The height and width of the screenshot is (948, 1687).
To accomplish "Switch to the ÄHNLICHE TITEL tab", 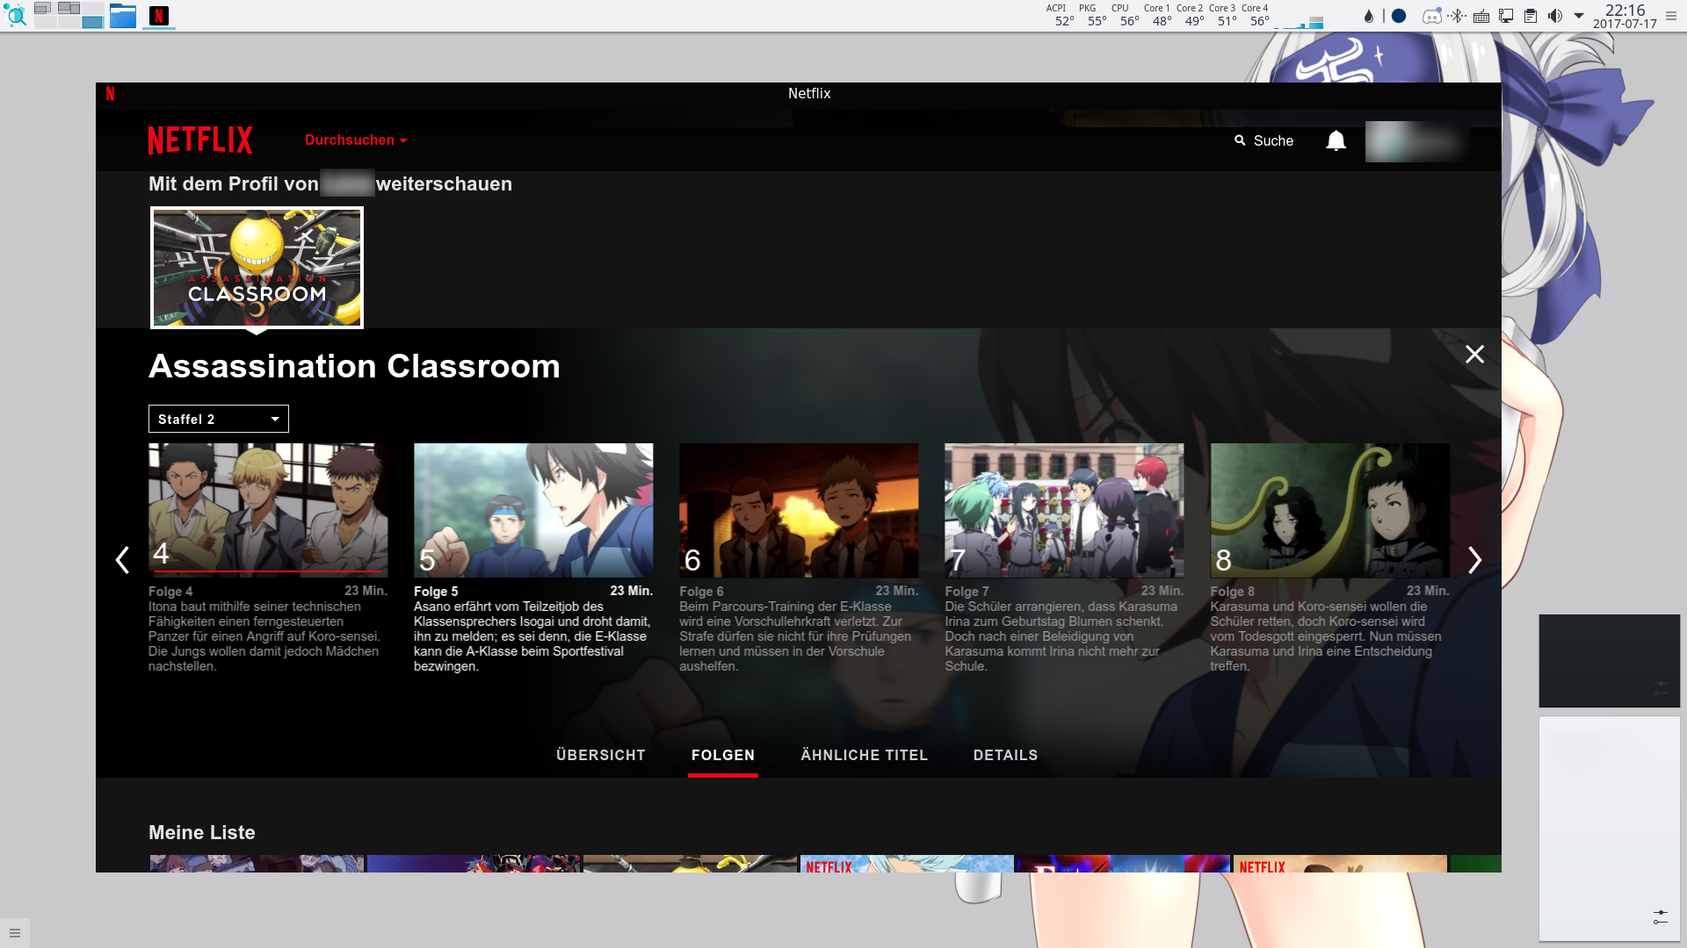I will click(864, 755).
